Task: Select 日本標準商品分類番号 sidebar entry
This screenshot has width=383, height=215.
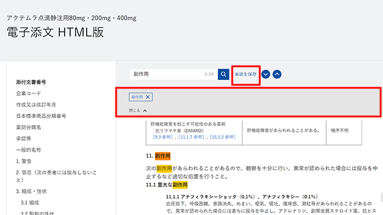Action: pos(41,116)
